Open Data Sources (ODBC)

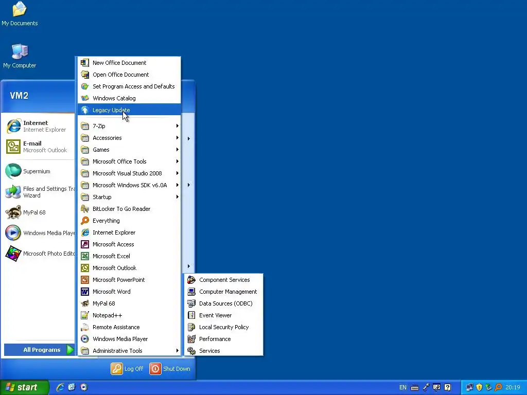coord(224,303)
